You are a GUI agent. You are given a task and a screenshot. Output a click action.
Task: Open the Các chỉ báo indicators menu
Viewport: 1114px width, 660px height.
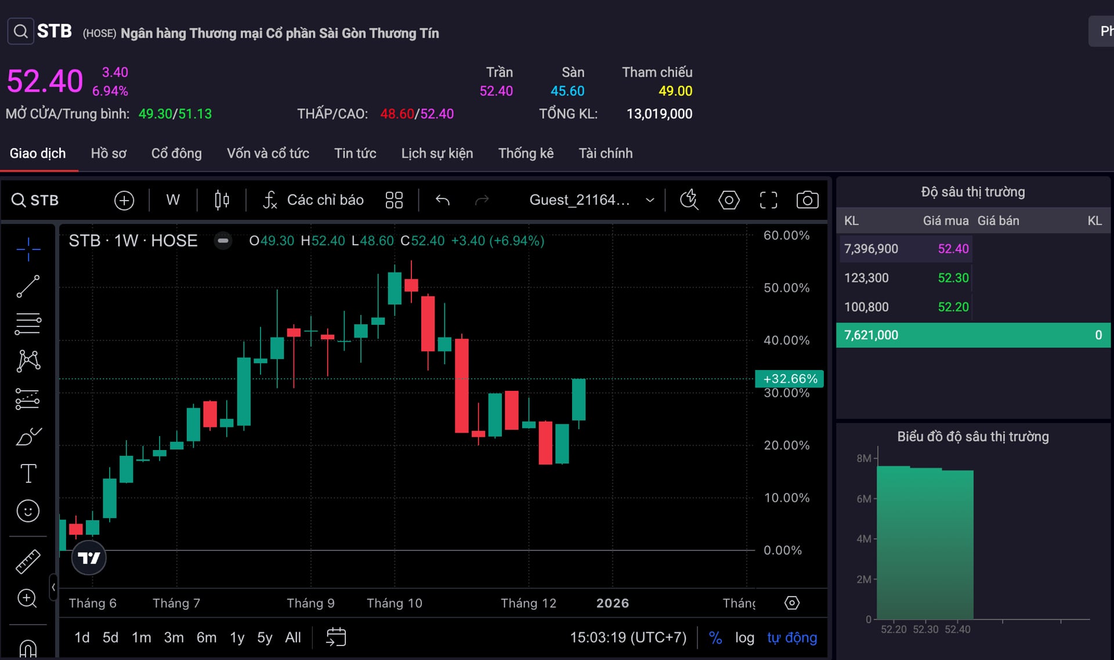(313, 200)
